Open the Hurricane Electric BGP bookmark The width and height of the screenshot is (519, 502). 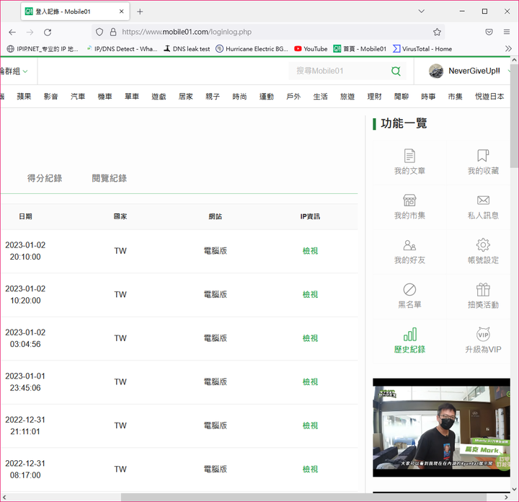click(x=252, y=48)
